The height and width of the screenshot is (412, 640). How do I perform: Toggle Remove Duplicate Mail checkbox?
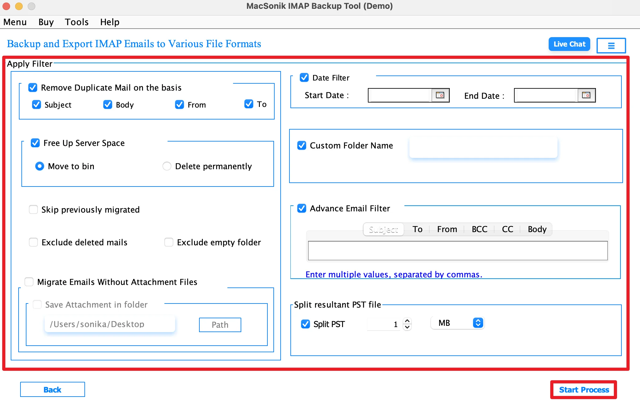pyautogui.click(x=33, y=87)
